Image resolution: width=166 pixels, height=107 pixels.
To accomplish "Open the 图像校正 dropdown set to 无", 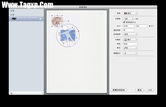I will pyautogui.click(x=130, y=53).
